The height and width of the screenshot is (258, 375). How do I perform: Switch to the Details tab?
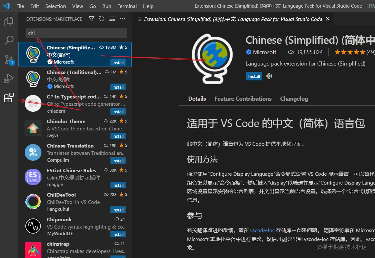pyautogui.click(x=197, y=98)
